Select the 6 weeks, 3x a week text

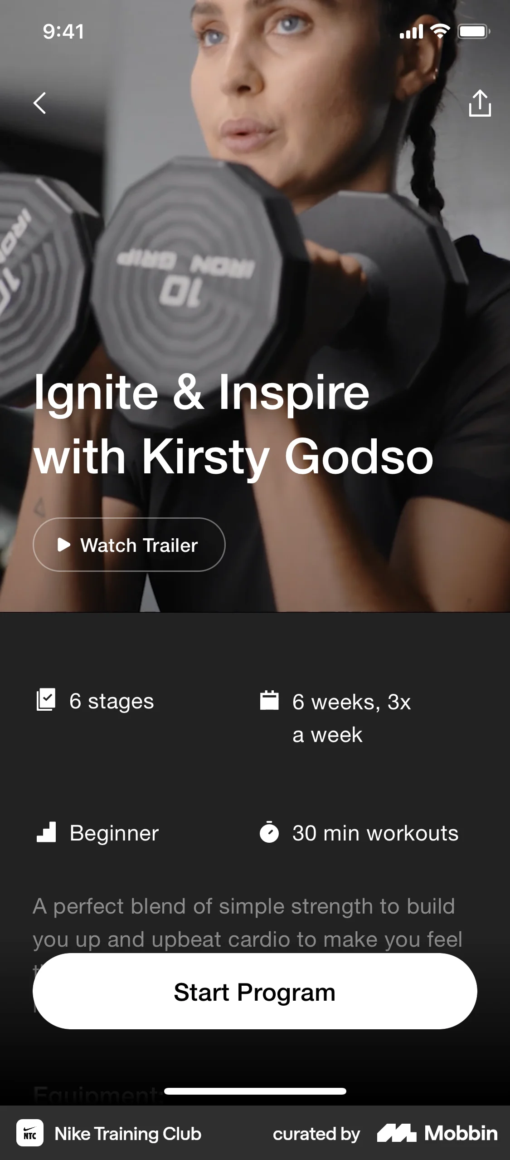352,718
